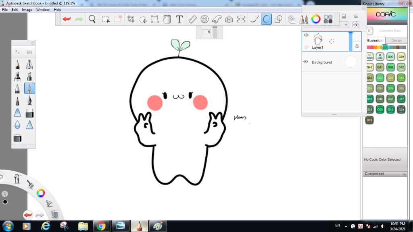Open the Transform tool
Screen dimensions: 413x232
point(155,19)
